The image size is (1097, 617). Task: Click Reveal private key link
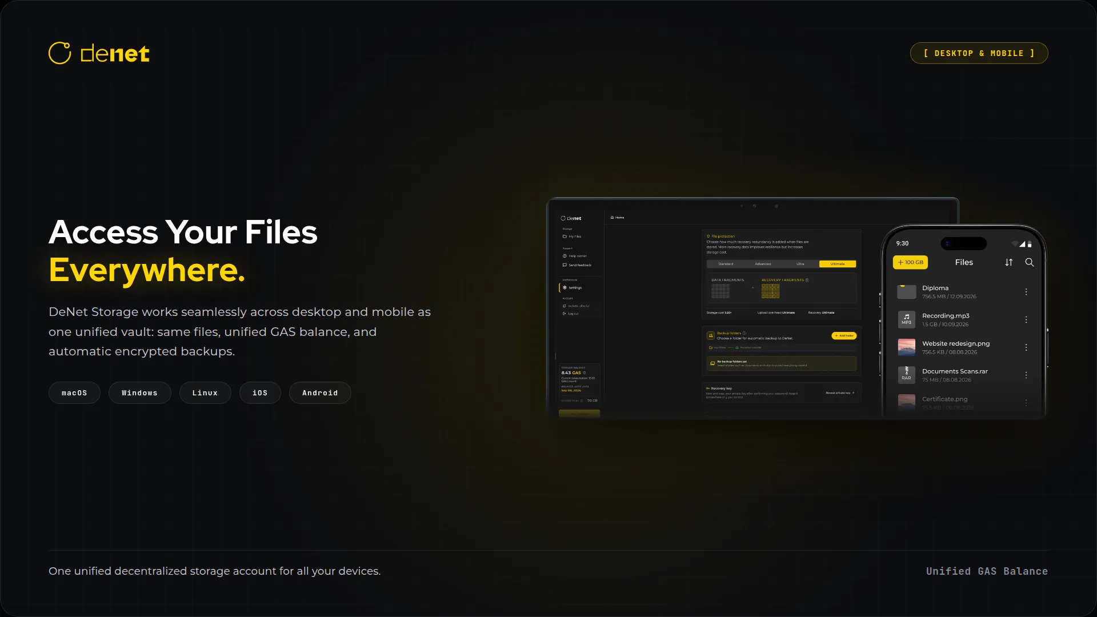point(840,393)
